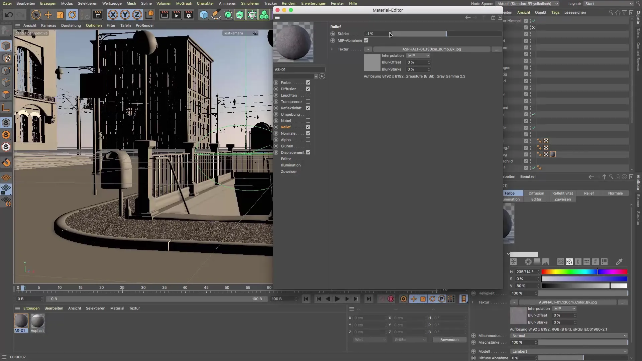Search objects with magnifier icon
This screenshot has height=361, width=642.
[611, 12]
